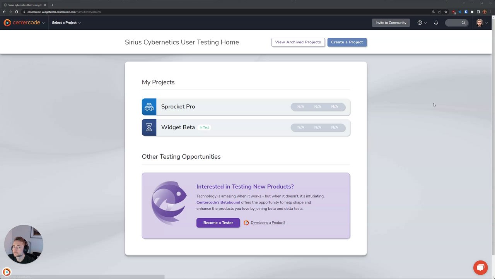Click Create a Project button
The image size is (495, 279).
coord(347,42)
